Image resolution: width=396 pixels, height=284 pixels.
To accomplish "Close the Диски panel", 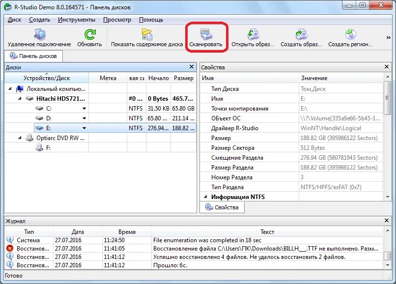I will [x=192, y=67].
